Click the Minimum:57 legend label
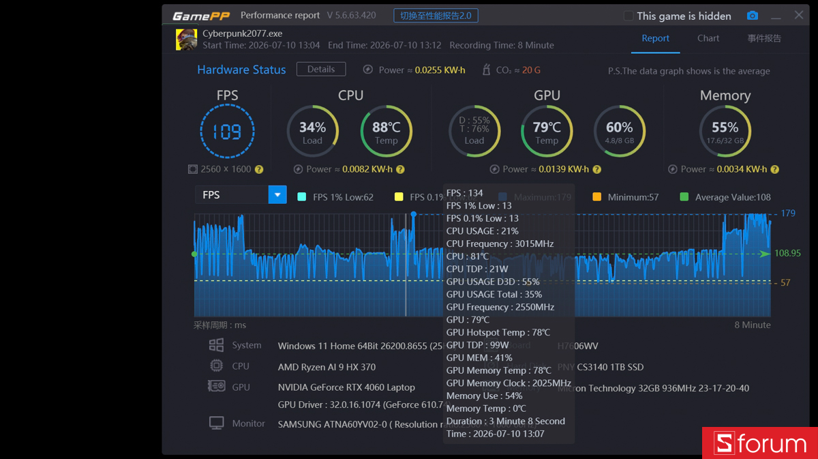This screenshot has height=459, width=818. tap(633, 197)
